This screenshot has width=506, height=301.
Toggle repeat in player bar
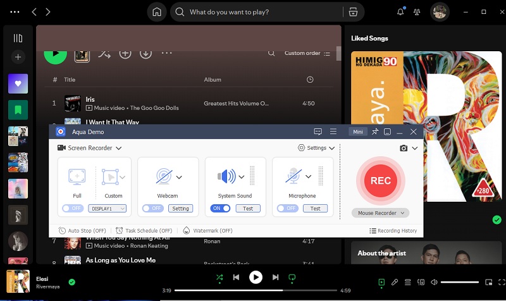[x=292, y=278]
